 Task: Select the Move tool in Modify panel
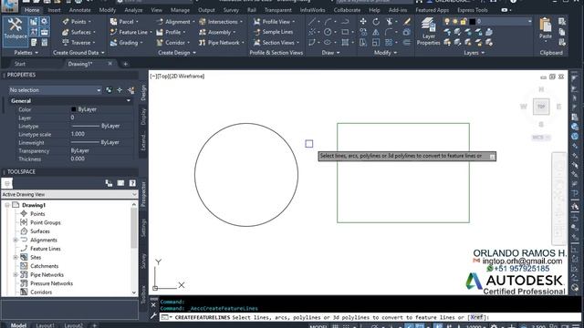pos(363,22)
